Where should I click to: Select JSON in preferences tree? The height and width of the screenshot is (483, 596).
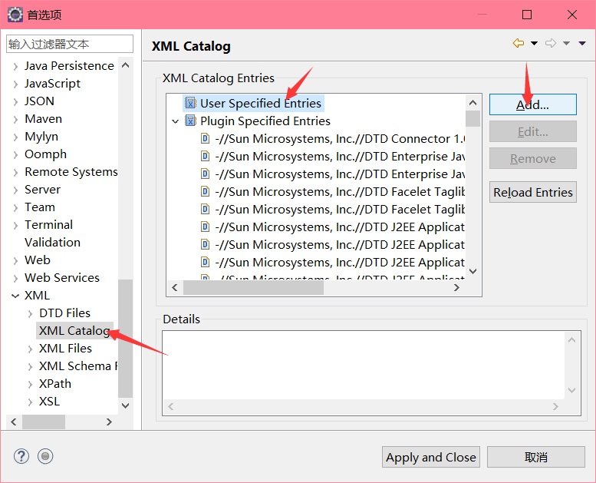[x=39, y=101]
